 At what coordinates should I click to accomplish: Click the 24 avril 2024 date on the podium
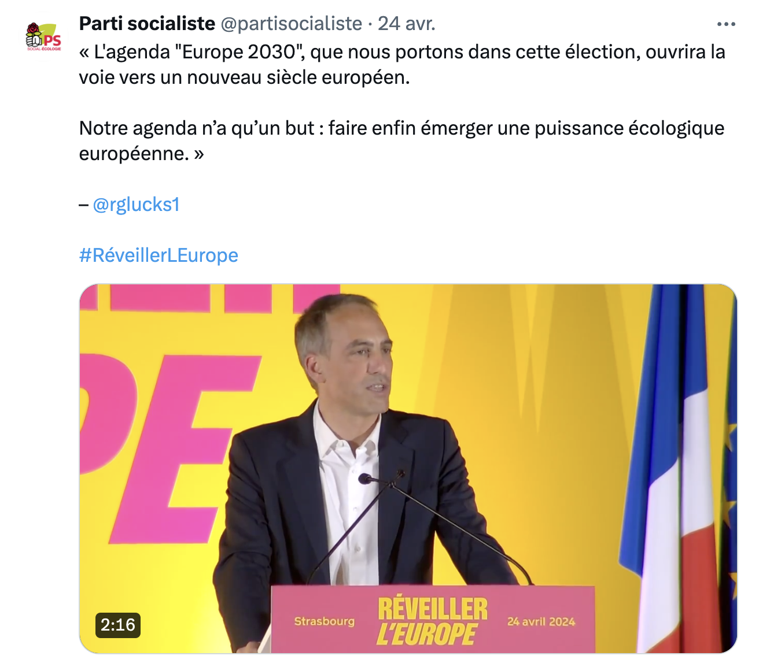coord(541,622)
